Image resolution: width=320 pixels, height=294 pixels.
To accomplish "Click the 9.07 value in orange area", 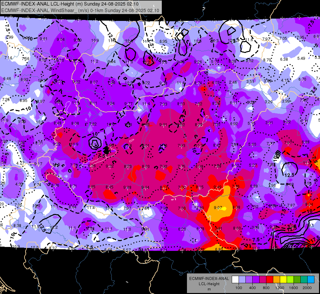I will (218, 208).
